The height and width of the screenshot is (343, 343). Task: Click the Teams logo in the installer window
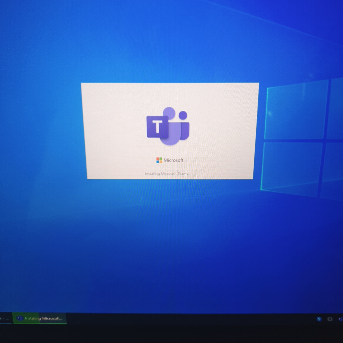pos(168,126)
